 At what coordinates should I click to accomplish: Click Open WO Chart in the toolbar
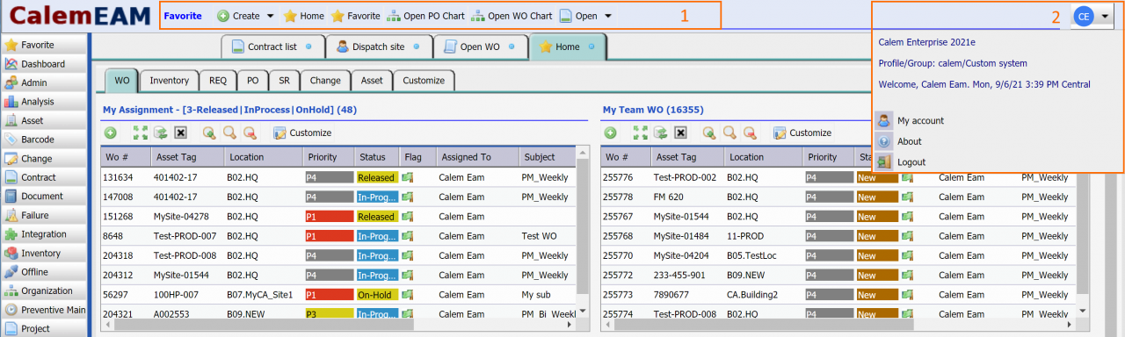coord(512,16)
